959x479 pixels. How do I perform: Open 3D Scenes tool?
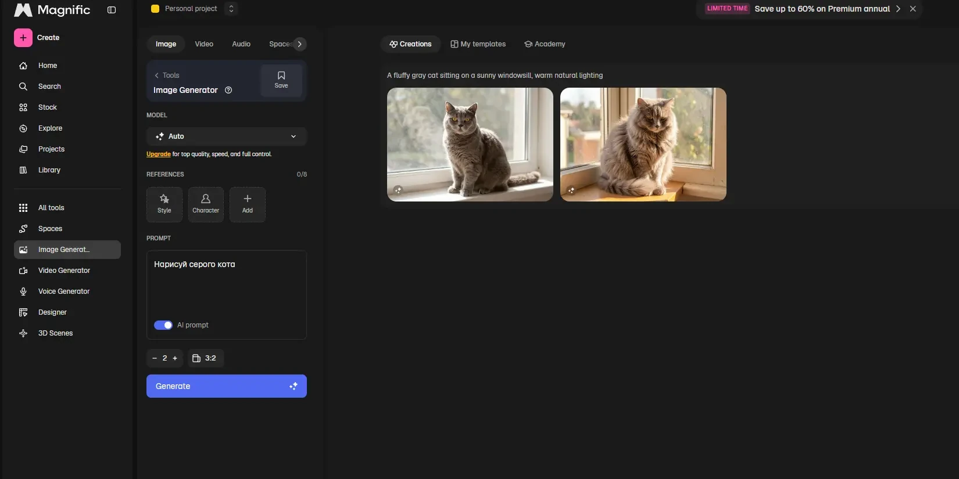click(67, 333)
